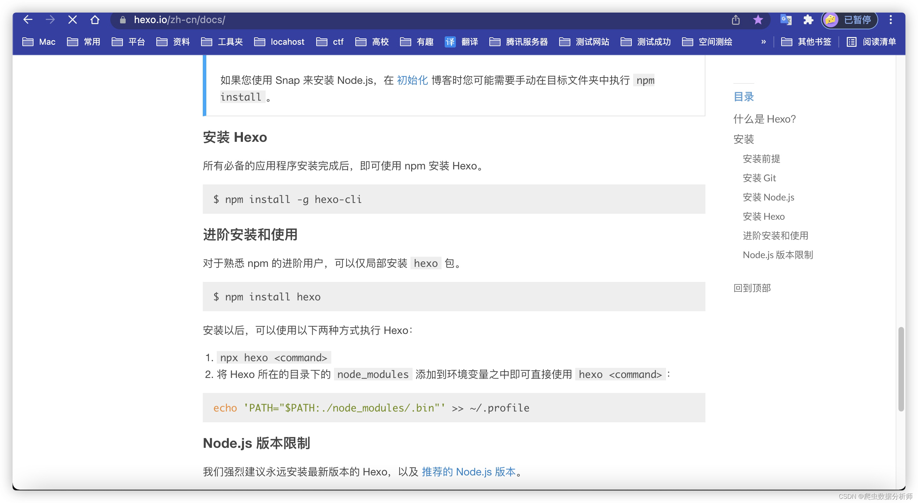This screenshot has width=918, height=503.
Task: Open the Chrome three-dot menu
Action: [890, 20]
